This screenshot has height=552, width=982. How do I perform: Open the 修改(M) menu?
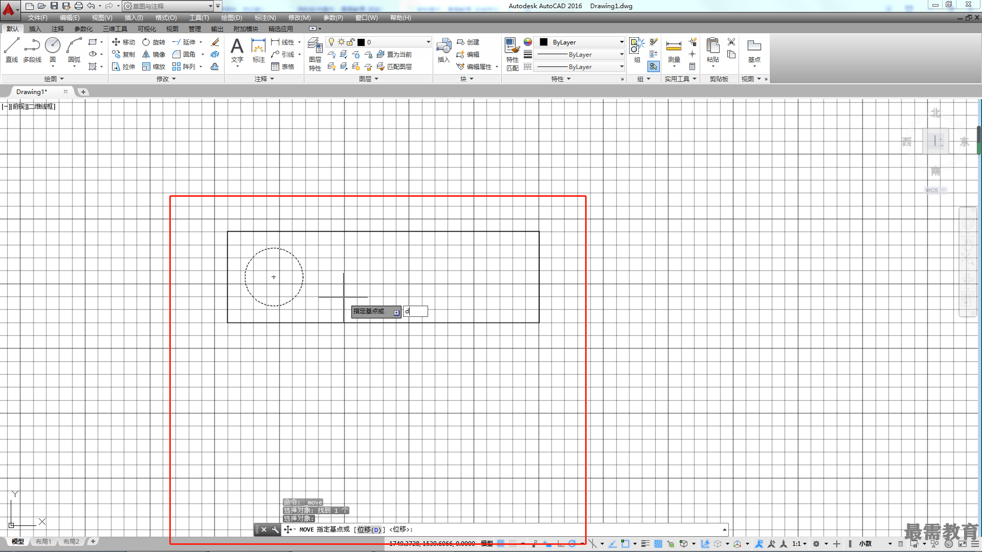tap(300, 17)
